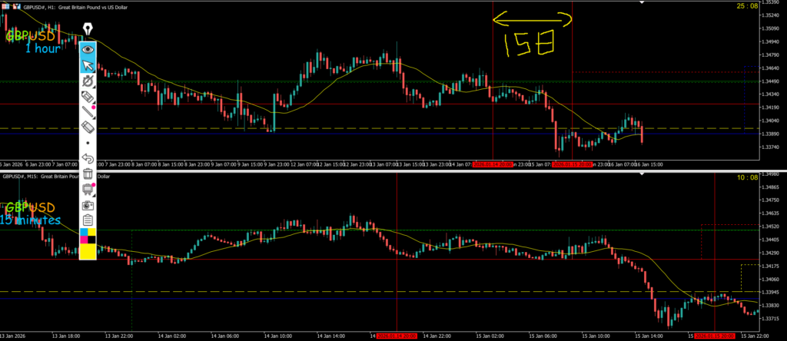
Task: Select the eraser tool
Action: pyautogui.click(x=88, y=126)
